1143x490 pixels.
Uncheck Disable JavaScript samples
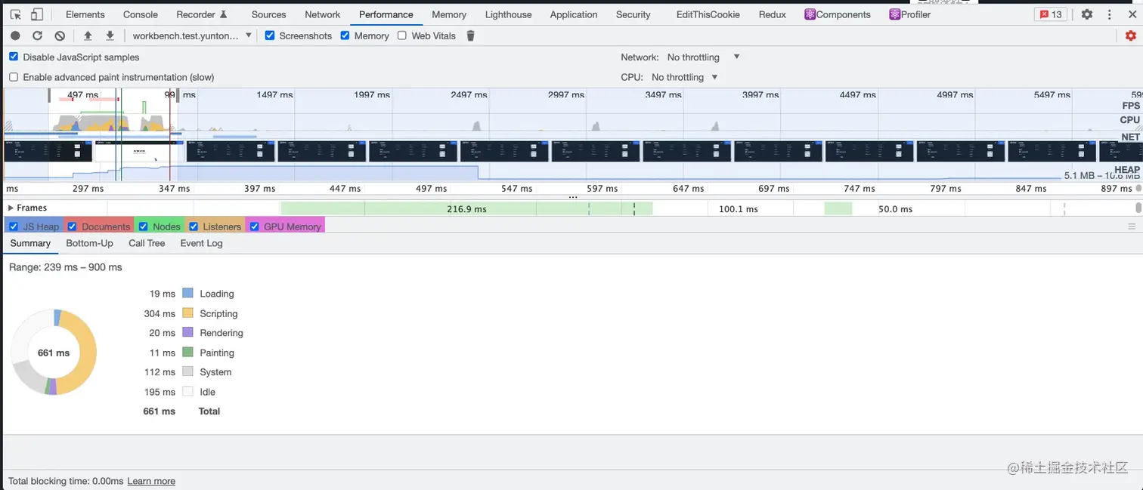(x=14, y=57)
